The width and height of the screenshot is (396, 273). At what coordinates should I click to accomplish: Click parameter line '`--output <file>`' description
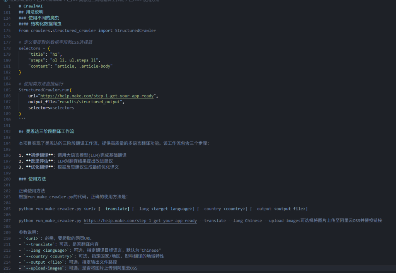click(x=68, y=263)
